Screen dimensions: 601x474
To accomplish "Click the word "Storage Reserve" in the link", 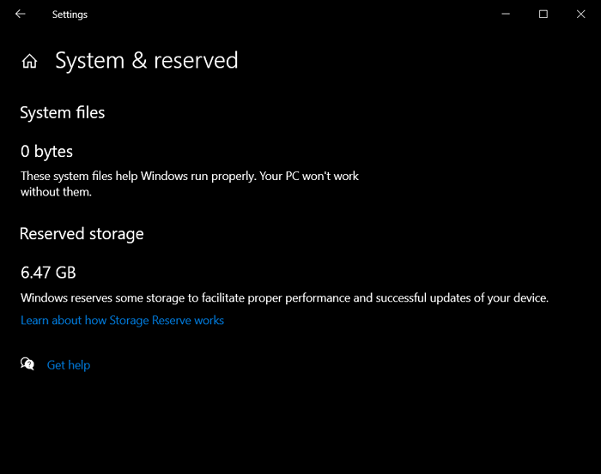I will coord(147,321).
